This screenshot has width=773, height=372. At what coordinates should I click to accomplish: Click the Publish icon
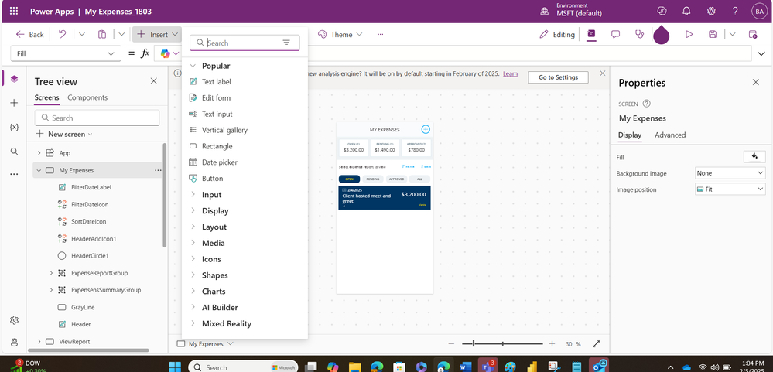pos(753,34)
